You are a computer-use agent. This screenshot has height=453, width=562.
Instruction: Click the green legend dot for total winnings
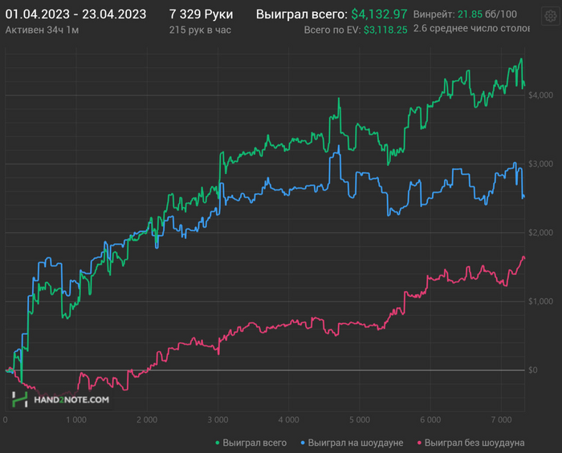pos(218,443)
